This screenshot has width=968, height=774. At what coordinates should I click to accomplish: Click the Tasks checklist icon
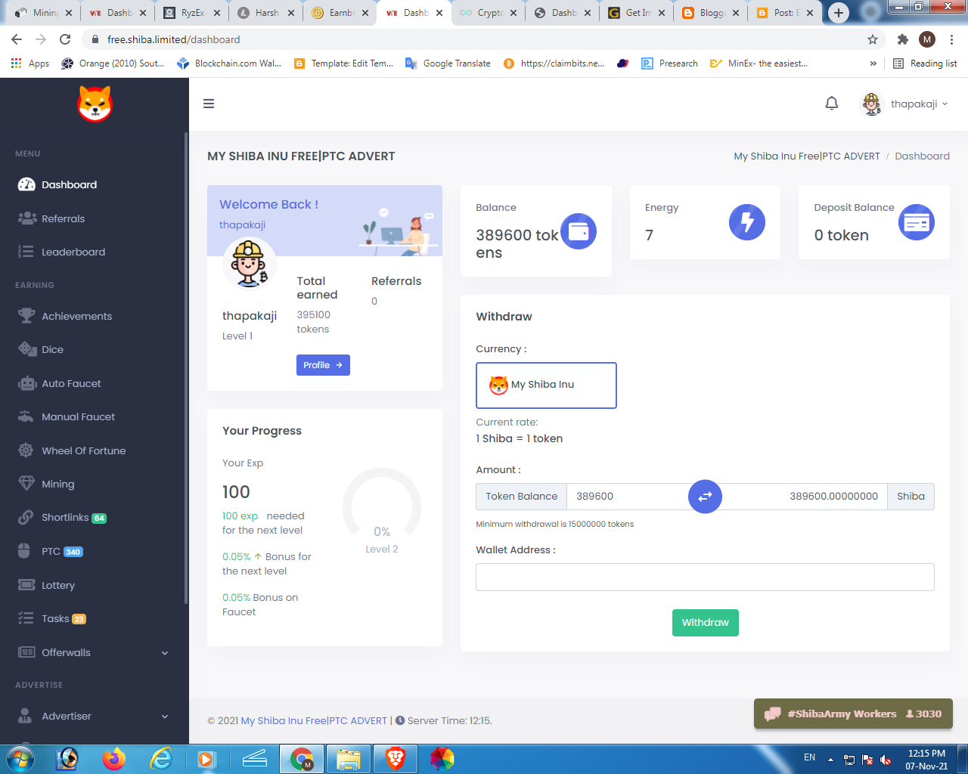26,618
